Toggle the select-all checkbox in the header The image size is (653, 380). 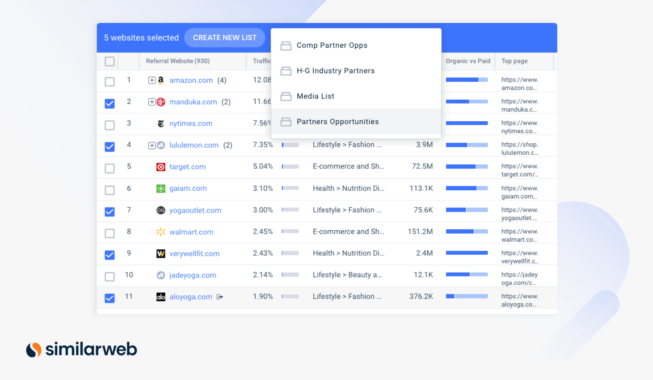tap(109, 61)
